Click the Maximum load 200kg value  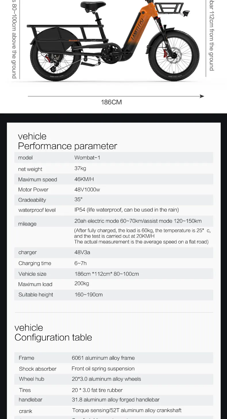click(82, 284)
